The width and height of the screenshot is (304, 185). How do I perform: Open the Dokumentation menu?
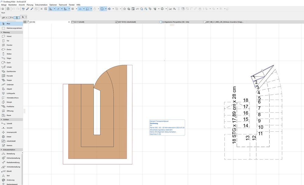(41, 5)
